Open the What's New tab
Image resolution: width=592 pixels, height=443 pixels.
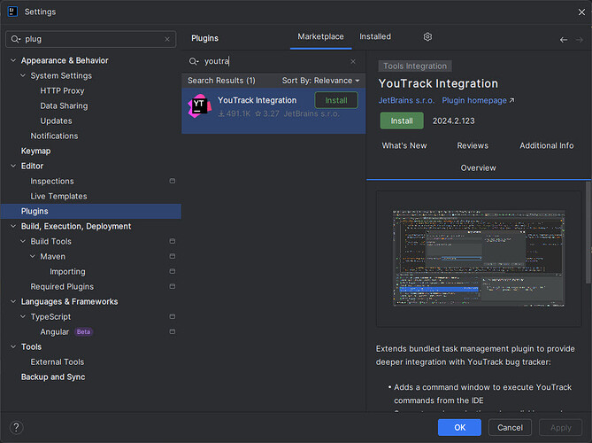pos(404,145)
